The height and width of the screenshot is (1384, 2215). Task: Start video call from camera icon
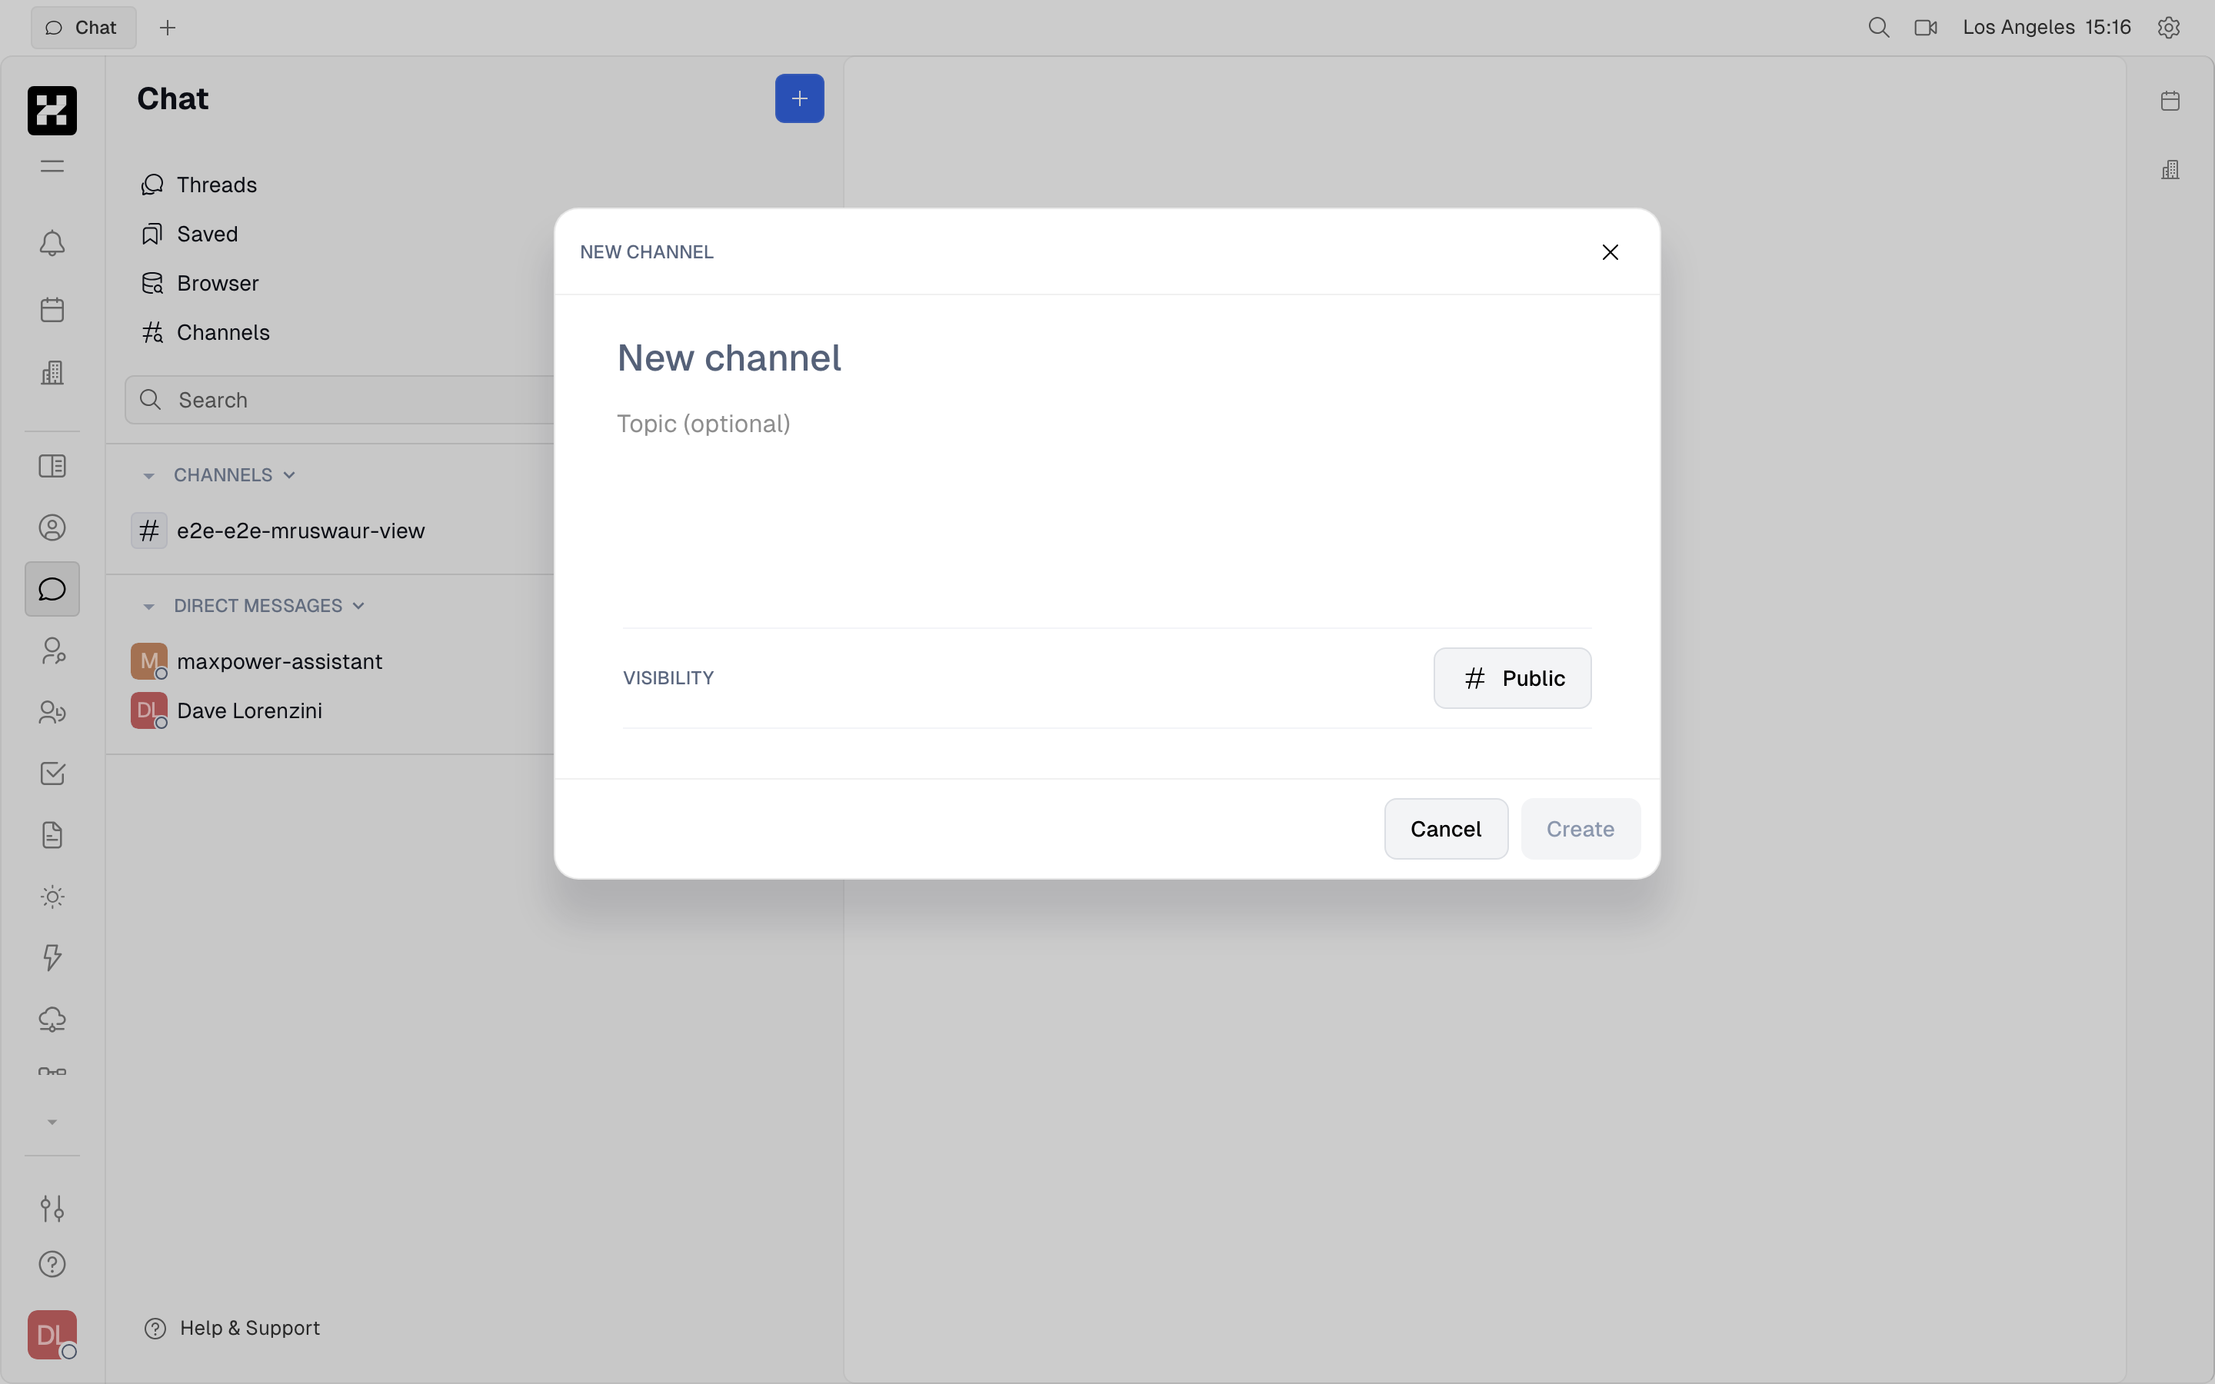pos(1926,28)
